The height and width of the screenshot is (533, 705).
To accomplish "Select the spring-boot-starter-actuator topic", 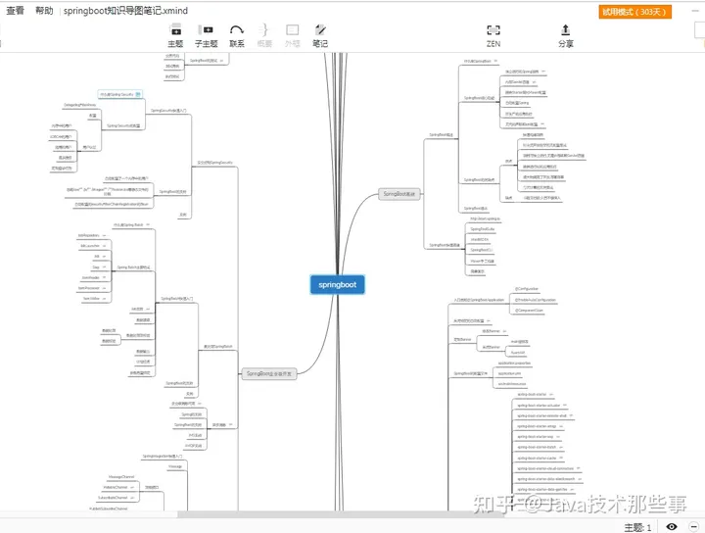I will [539, 406].
